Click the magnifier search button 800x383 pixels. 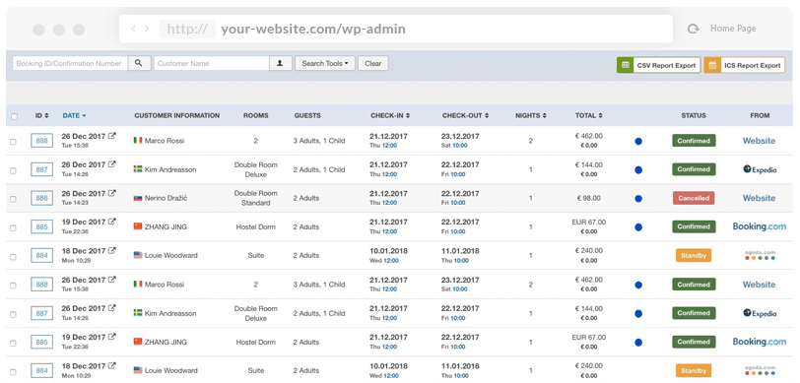(139, 63)
